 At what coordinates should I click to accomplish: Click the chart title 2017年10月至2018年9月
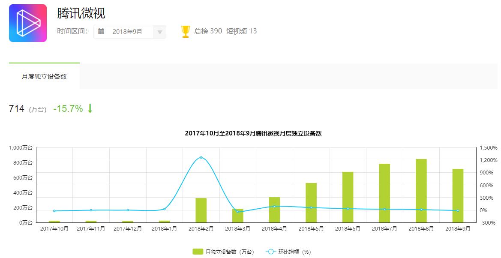253,133
